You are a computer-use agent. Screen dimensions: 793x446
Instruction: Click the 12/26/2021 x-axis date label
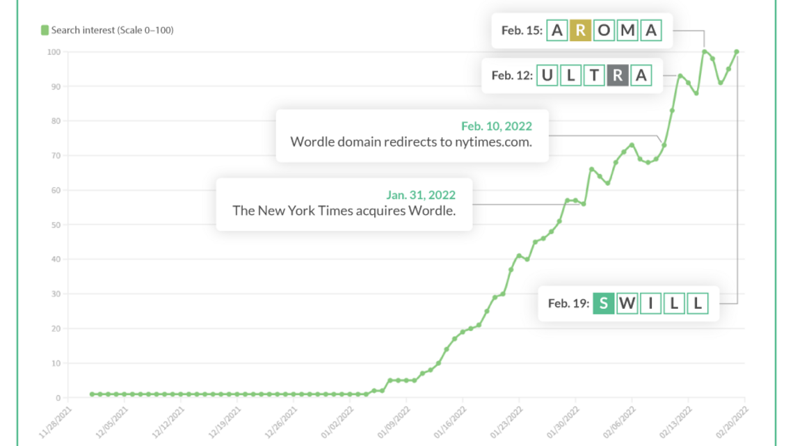pyautogui.click(x=281, y=422)
